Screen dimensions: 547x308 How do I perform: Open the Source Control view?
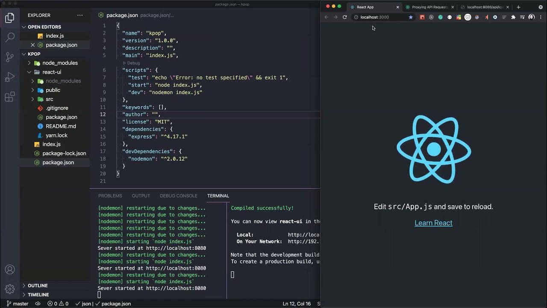(x=9, y=57)
